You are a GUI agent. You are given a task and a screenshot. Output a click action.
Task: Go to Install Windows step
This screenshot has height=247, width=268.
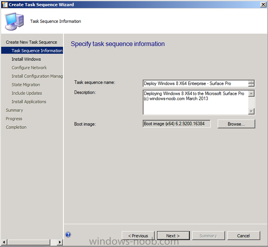coord(26,59)
